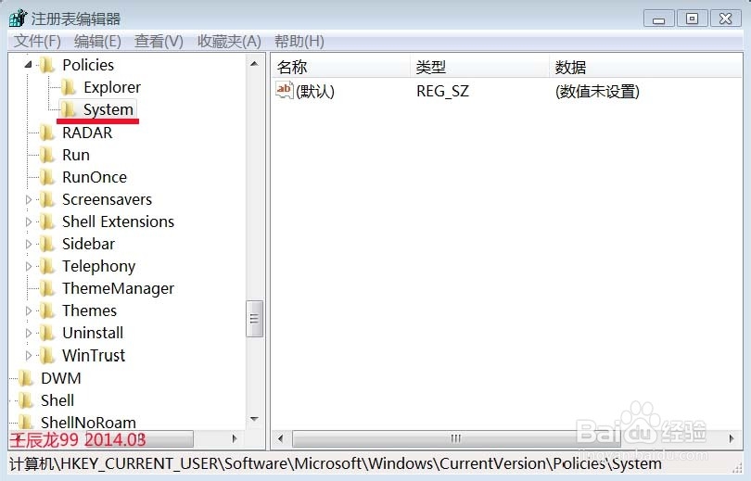Viewport: 751px width, 481px height.
Task: Open the 帮助(H) menu
Action: [299, 41]
